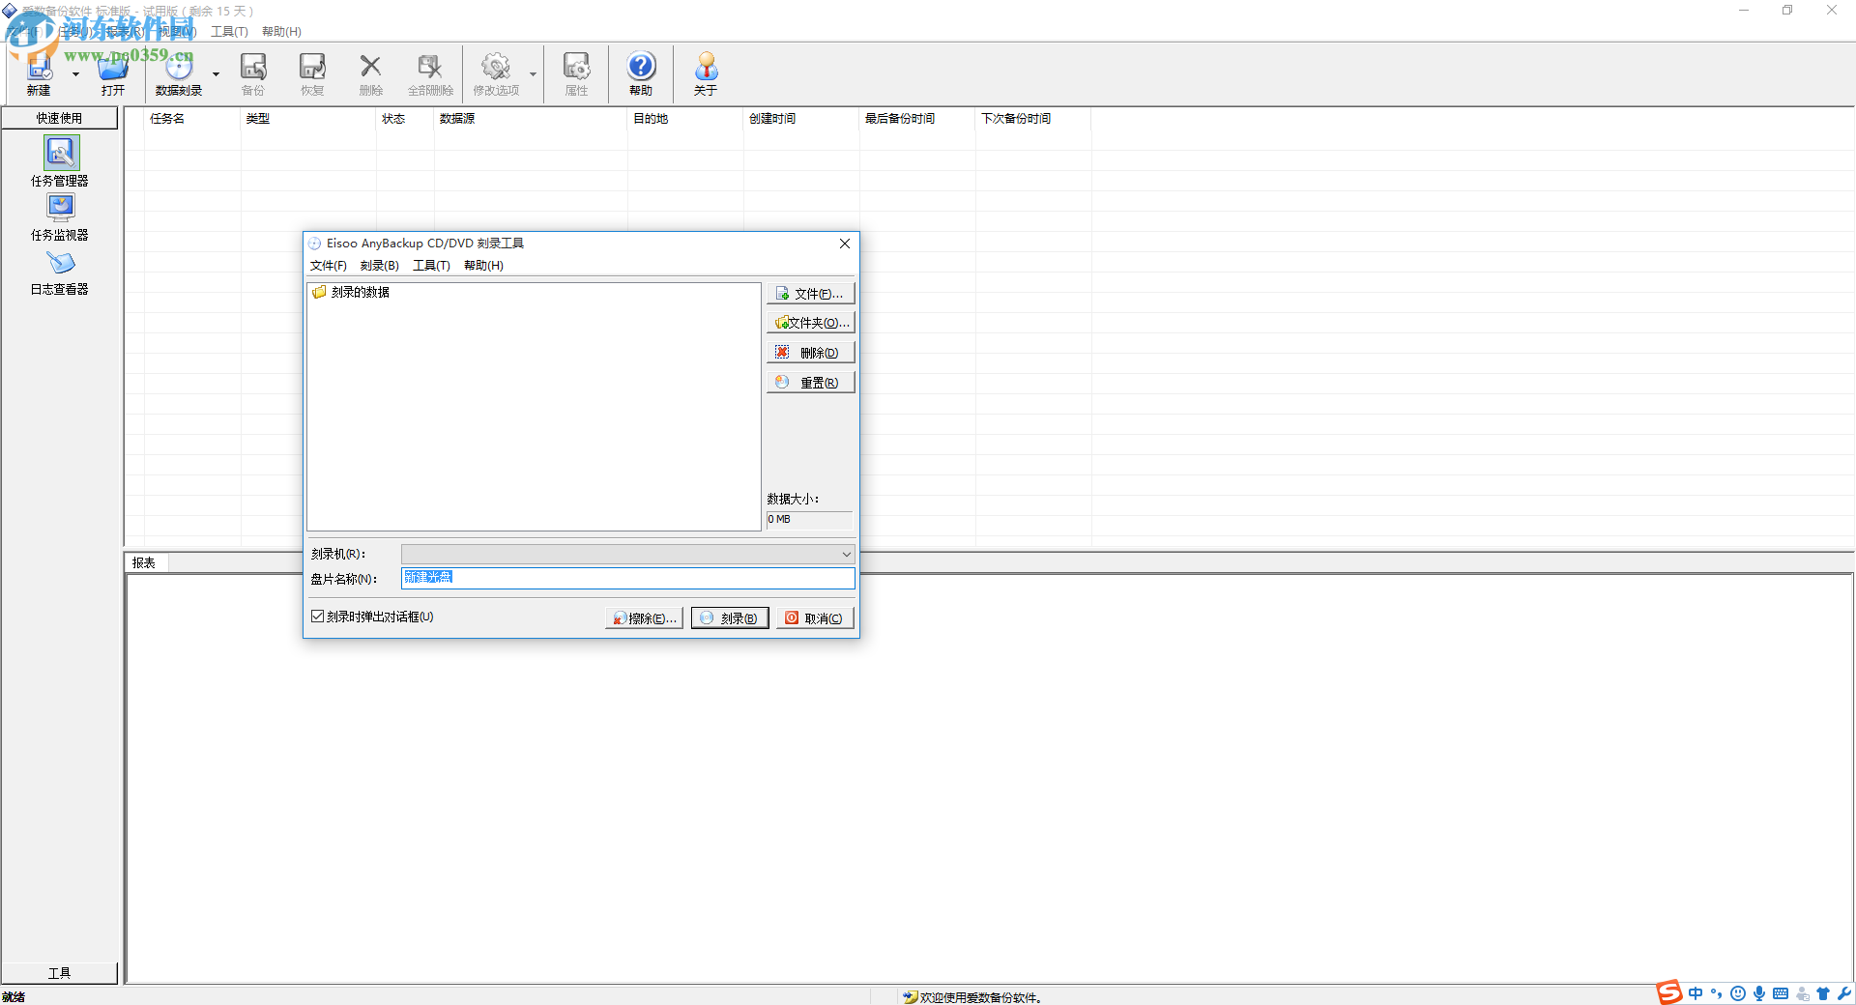Click the 删除(D) button in the dialog
Viewport: 1856px width, 1005px height.
click(811, 353)
